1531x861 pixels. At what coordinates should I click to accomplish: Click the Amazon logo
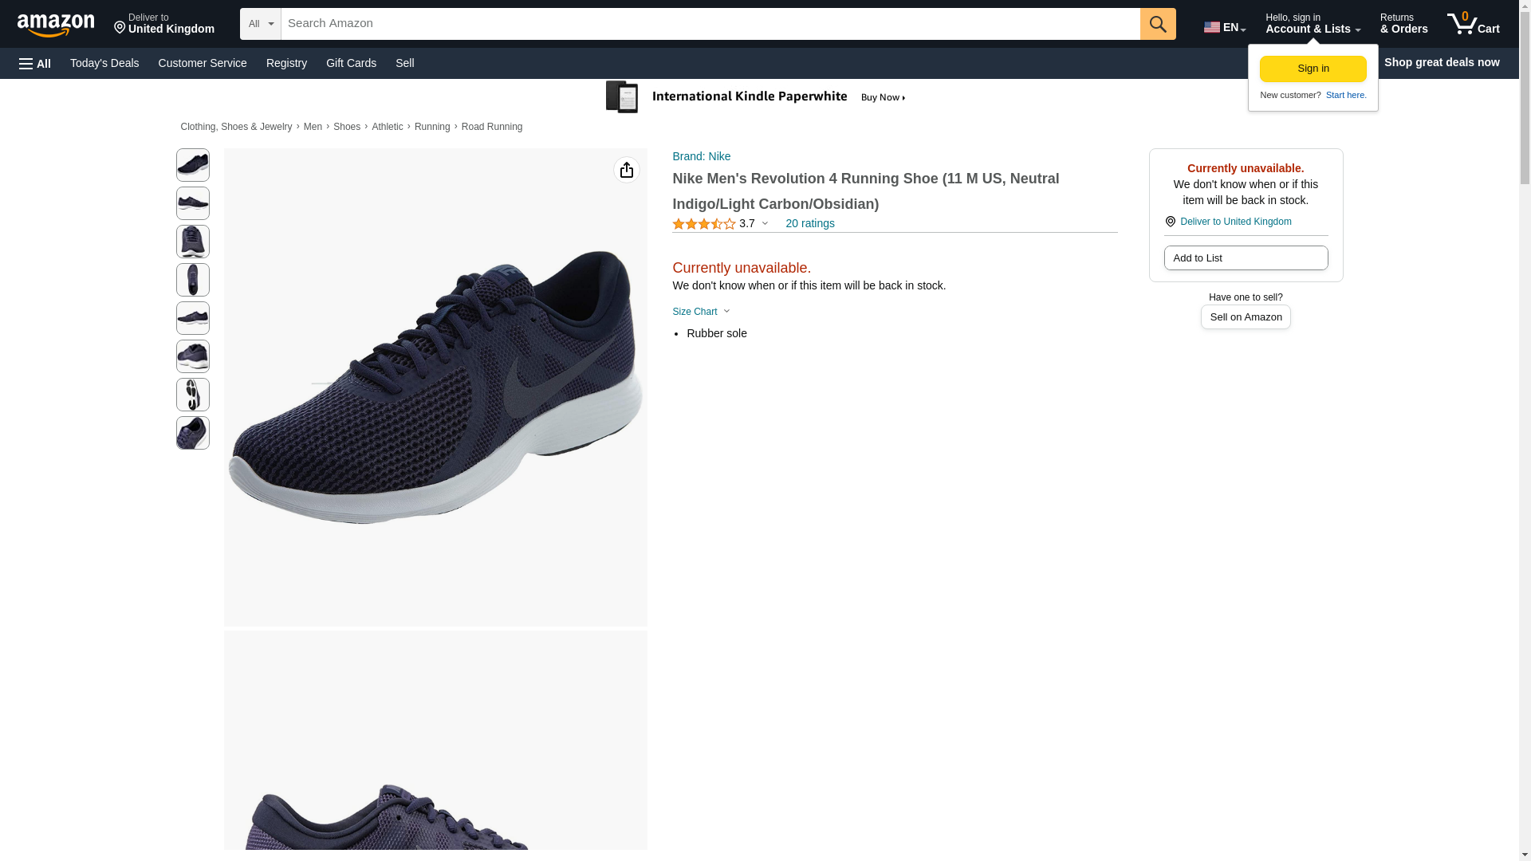click(x=56, y=25)
